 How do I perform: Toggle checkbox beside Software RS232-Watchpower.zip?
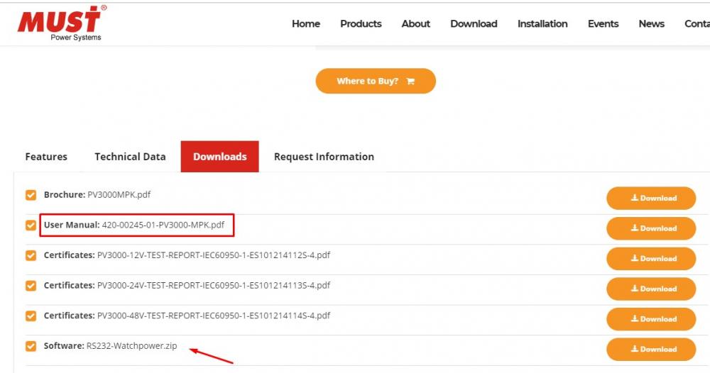(x=31, y=346)
